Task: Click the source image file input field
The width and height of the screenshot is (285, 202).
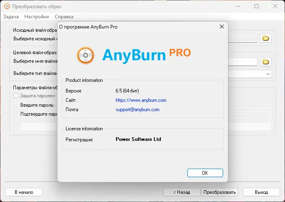Action: (x=242, y=39)
